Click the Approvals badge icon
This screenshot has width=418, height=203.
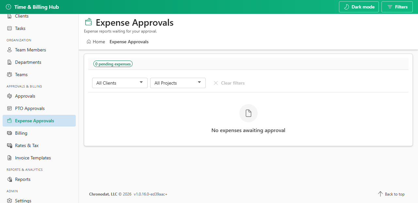(9, 96)
